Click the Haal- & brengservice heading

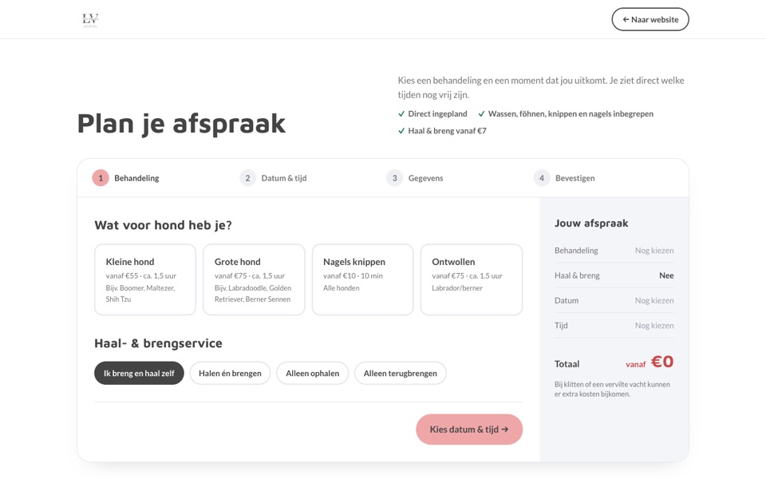(x=158, y=343)
